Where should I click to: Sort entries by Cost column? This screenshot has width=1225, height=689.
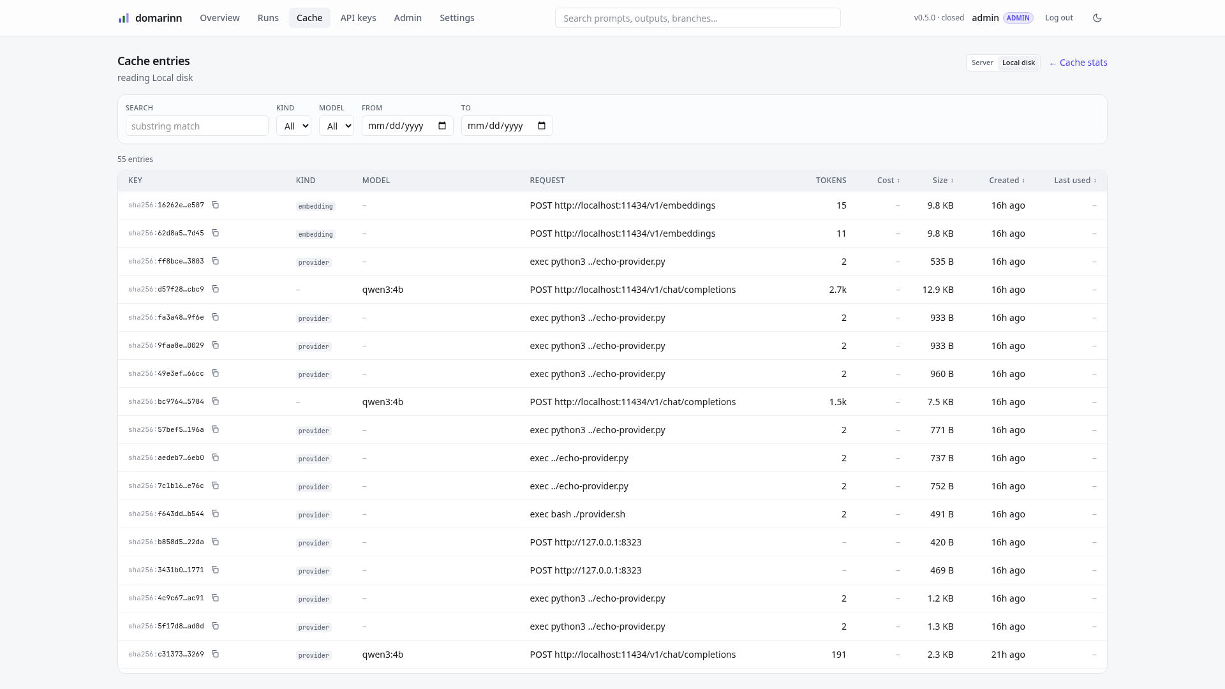[888, 181]
